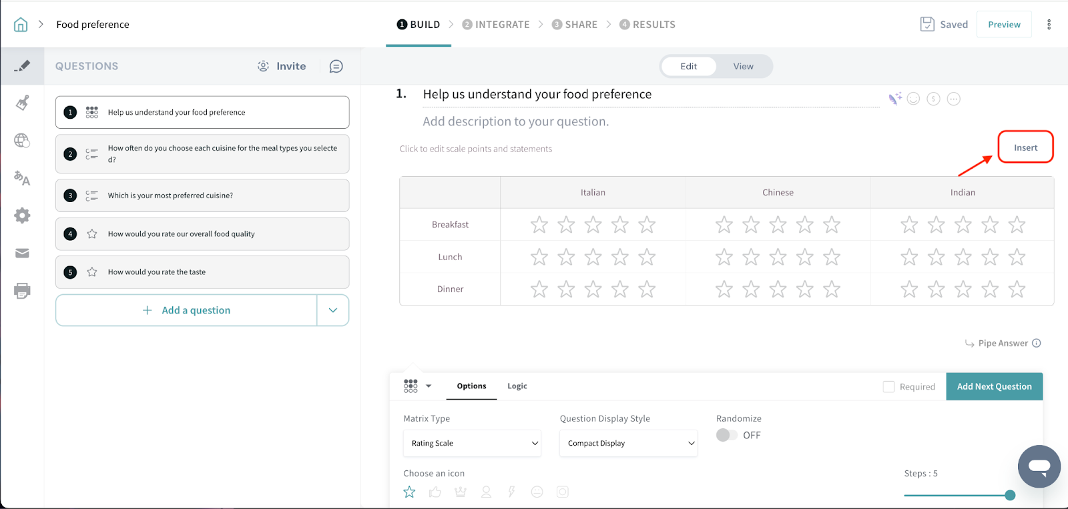Image resolution: width=1068 pixels, height=509 pixels.
Task: Switch to View mode toggle
Action: 743,67
